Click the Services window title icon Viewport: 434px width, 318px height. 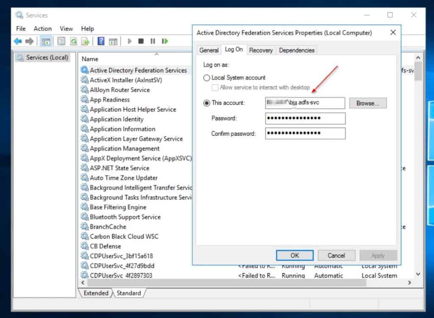click(19, 15)
